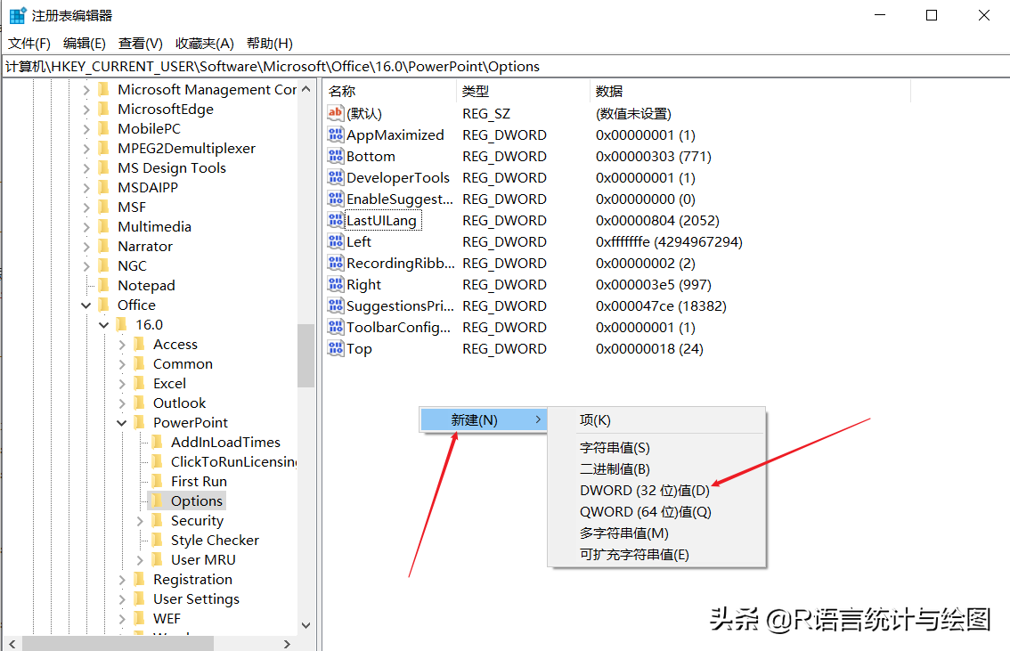1010x651 pixels.
Task: Click the tree horizontal scroll left arrow
Action: 12,644
